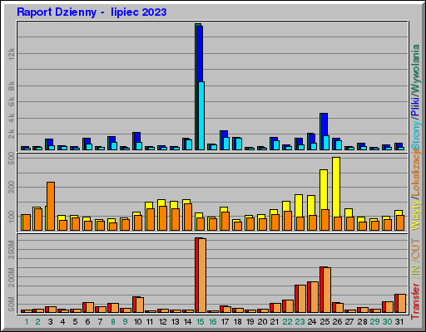
Task: Click the tall blue Pliki bar for day 15
Action: point(200,54)
